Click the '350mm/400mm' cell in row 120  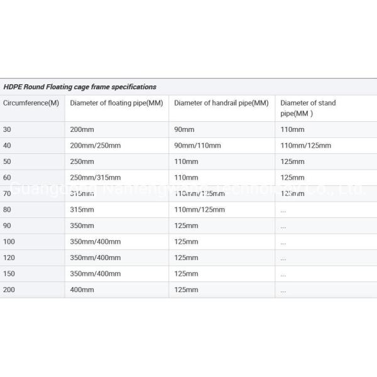pyautogui.click(x=95, y=258)
